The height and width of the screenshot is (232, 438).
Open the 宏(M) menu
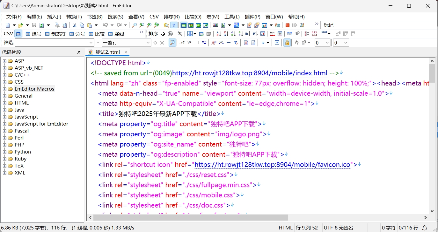213,17
